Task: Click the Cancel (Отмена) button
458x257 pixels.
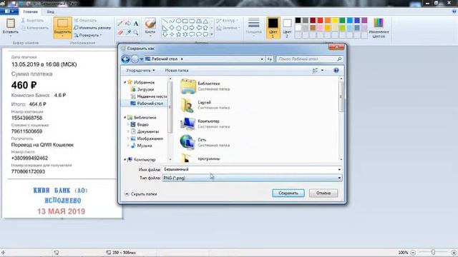Action: tap(323, 193)
